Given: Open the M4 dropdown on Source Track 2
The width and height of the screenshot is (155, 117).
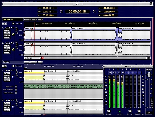Looking at the screenshot, I should tap(7, 108).
